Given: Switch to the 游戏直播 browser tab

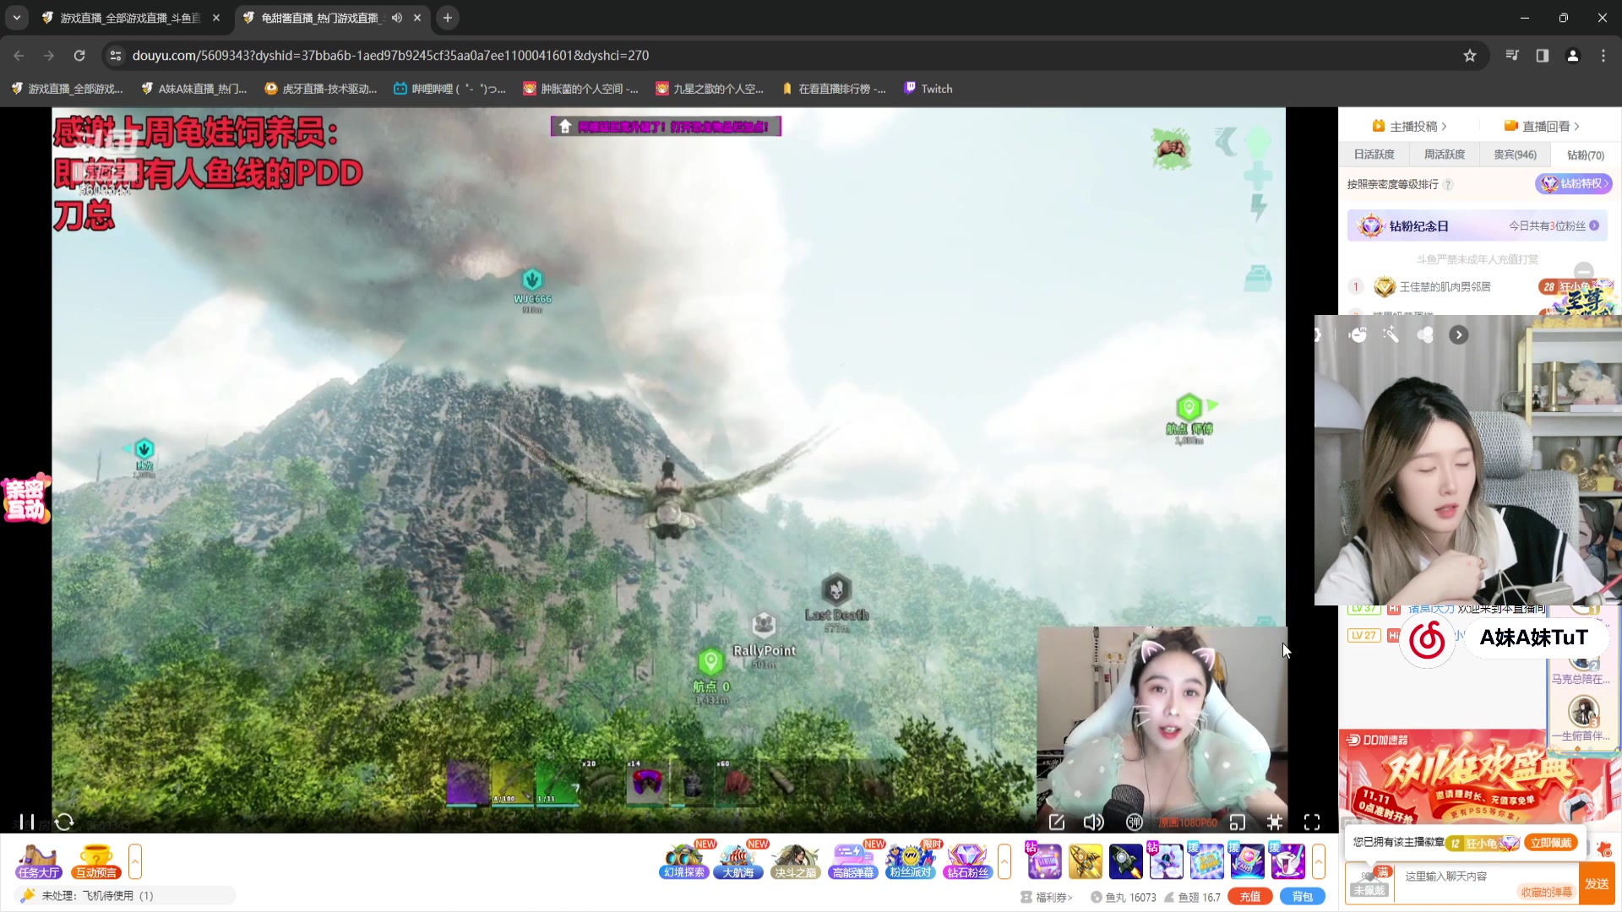Looking at the screenshot, I should 131,18.
